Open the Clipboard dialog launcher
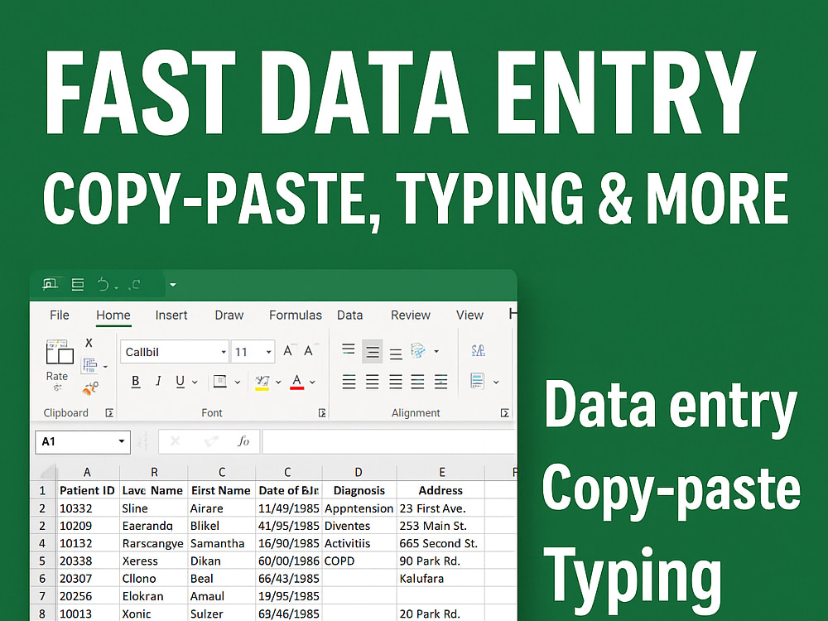Viewport: 828px width, 621px height. click(109, 413)
